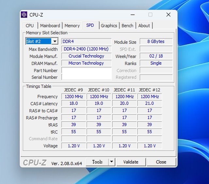Image resolution: width=209 pixels, height=184 pixels.
Task: Click the CPU-Z app icon in title bar
Action: coord(24,15)
